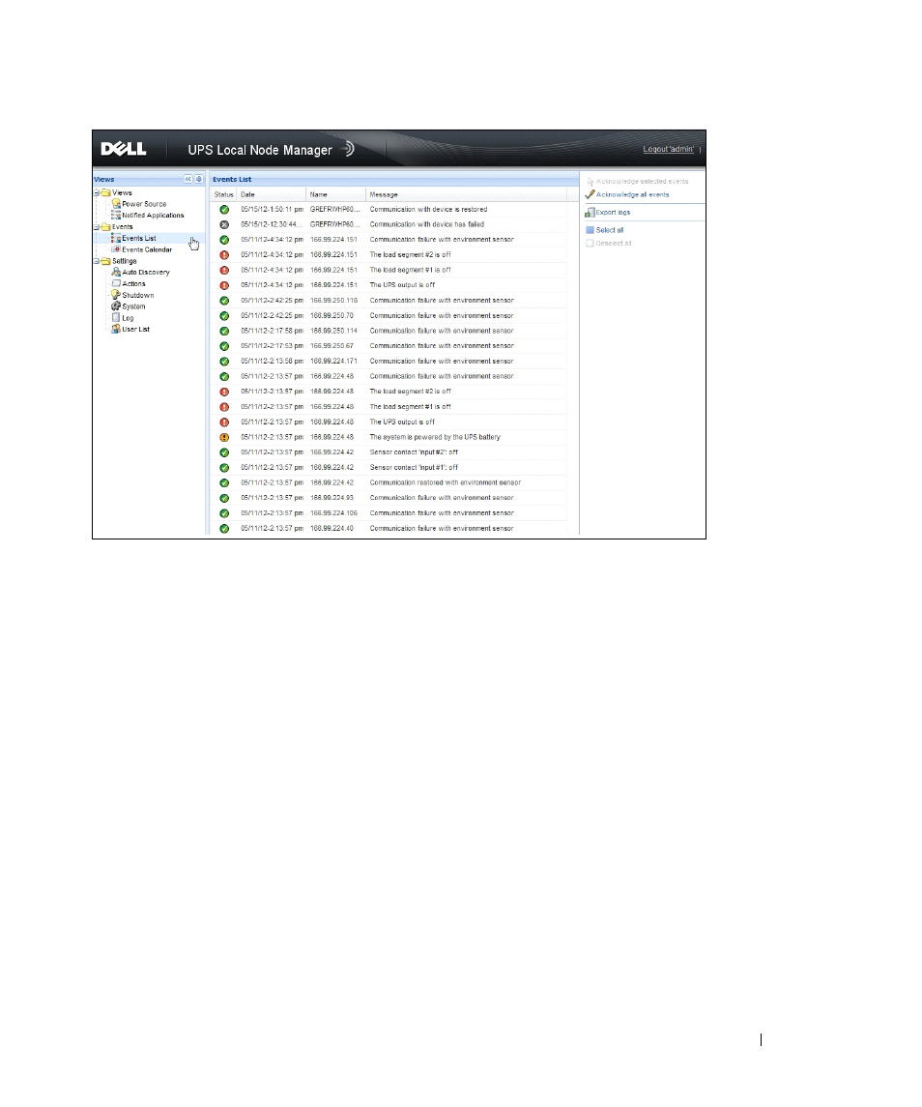Viewport: 922px width, 1107px height.
Task: Click 'The system is powered by the UPS battery'
Action: pyautogui.click(x=435, y=437)
